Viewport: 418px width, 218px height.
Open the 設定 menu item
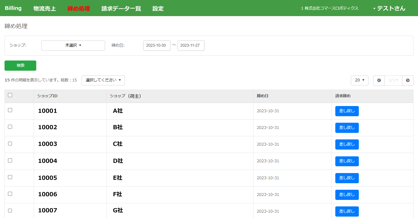tap(158, 8)
